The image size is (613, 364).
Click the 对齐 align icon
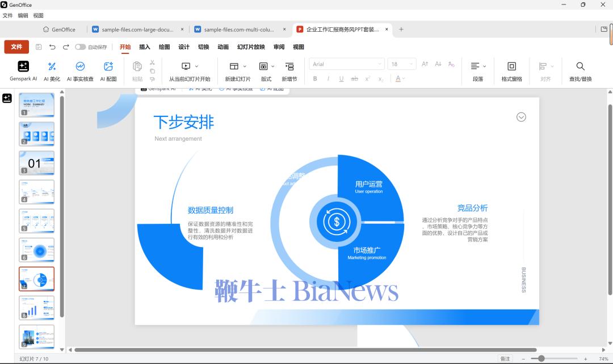(543, 66)
